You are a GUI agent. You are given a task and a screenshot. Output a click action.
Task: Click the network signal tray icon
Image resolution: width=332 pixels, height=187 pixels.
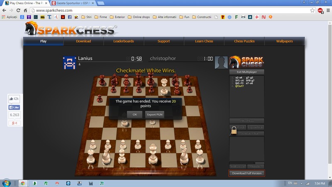(308, 183)
